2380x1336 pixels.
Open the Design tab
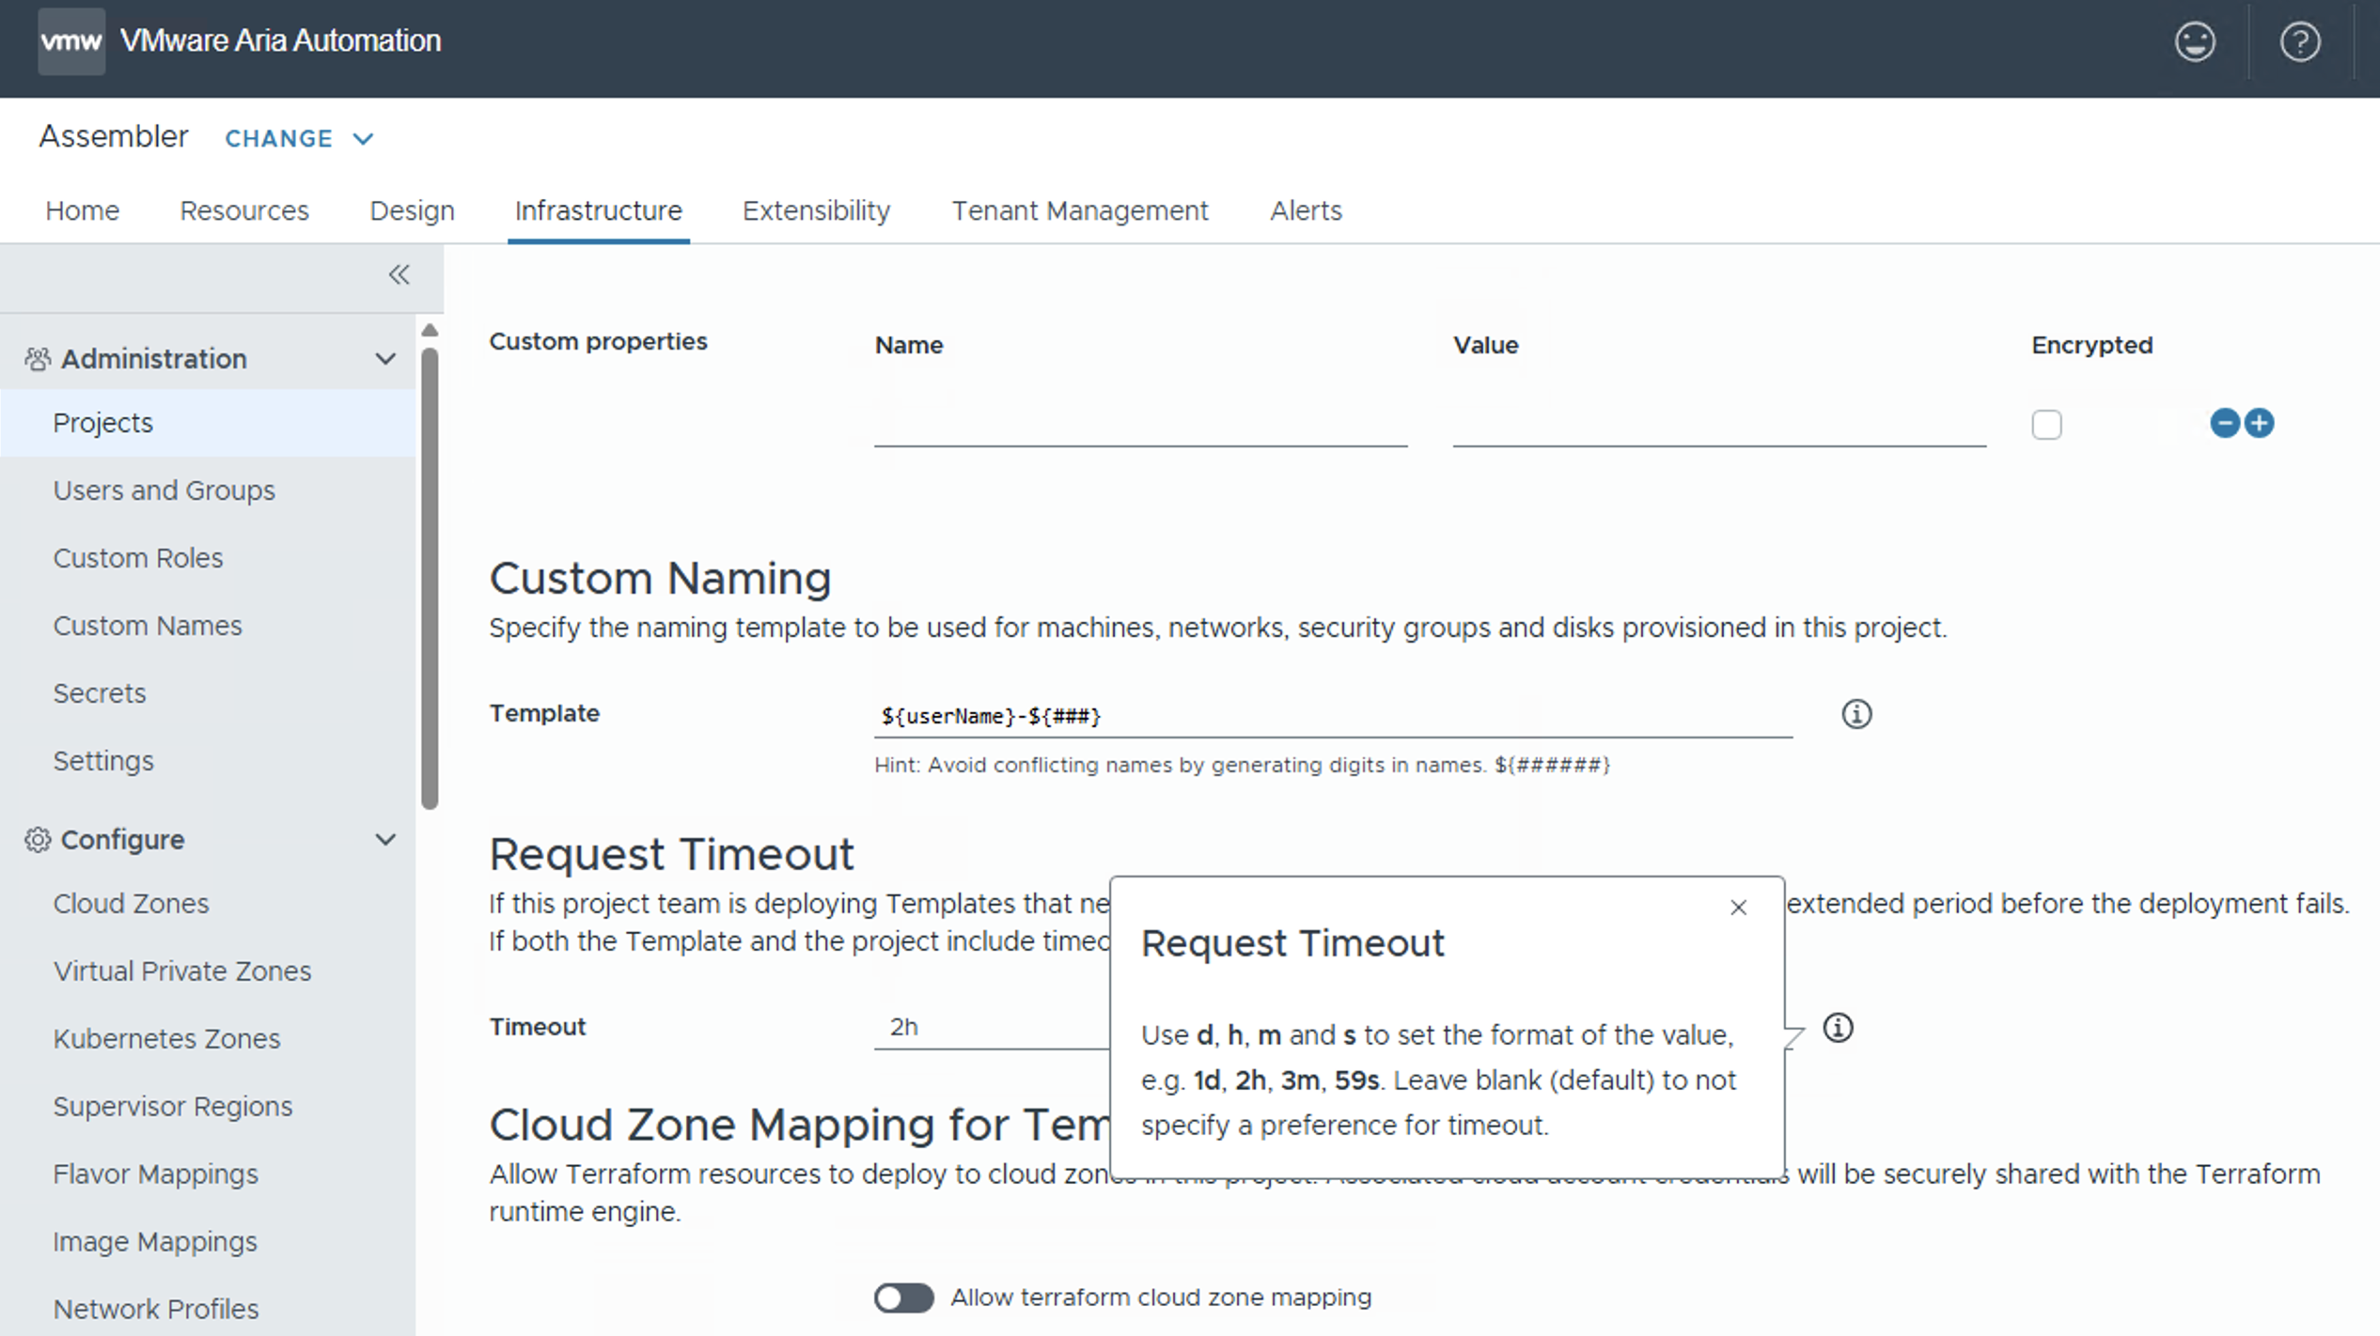pos(412,210)
